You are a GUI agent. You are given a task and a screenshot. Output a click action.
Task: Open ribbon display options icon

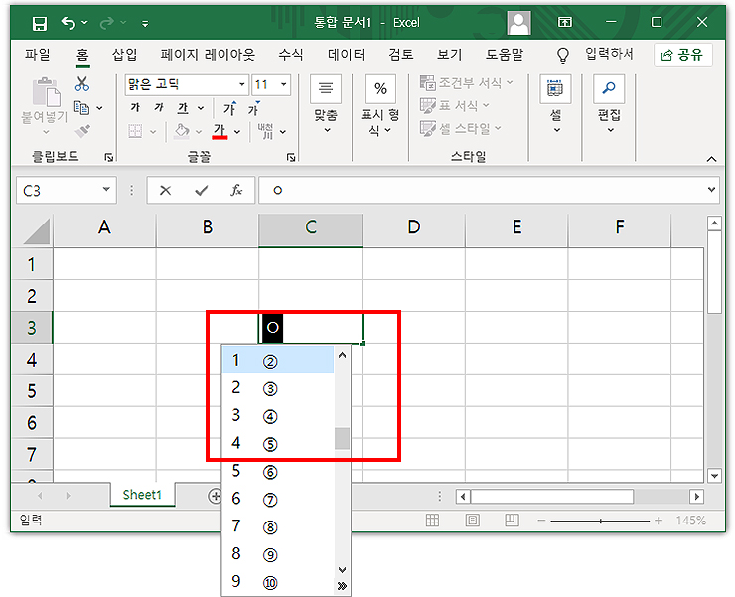click(565, 22)
